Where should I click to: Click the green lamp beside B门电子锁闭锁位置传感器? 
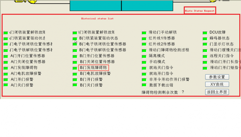(x=75, y=44)
